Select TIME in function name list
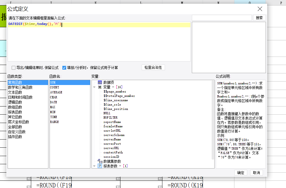The width and height of the screenshot is (286, 188). coord(70,117)
